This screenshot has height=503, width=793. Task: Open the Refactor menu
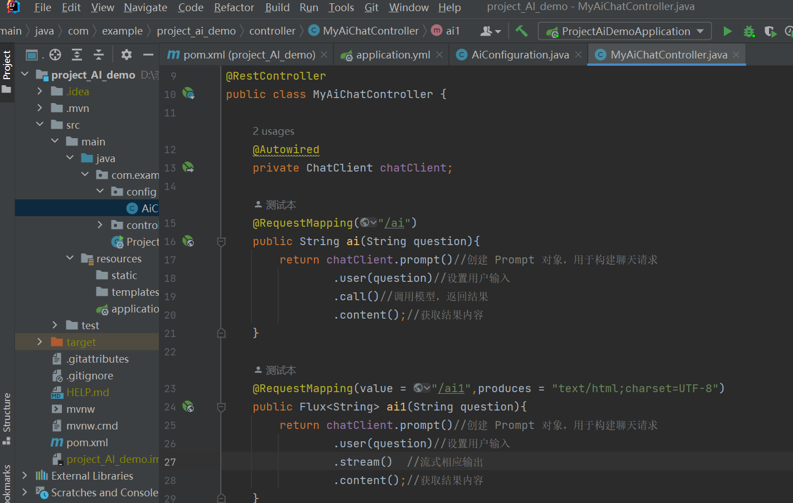[x=234, y=7]
